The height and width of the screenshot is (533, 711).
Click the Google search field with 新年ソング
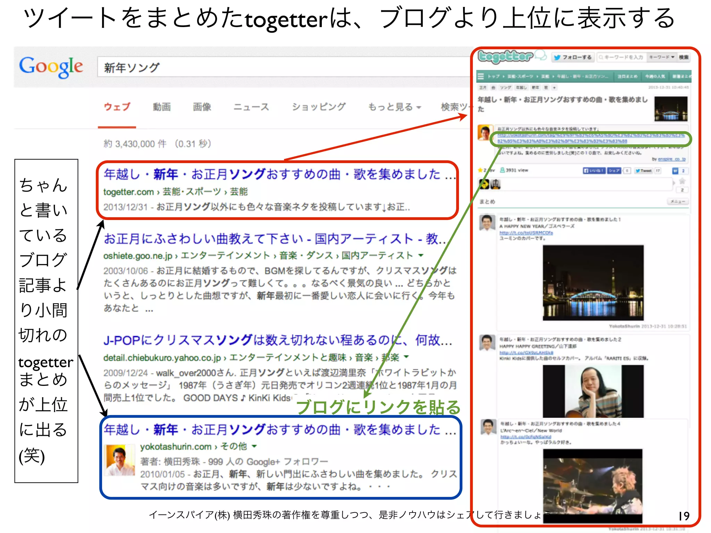(x=285, y=67)
